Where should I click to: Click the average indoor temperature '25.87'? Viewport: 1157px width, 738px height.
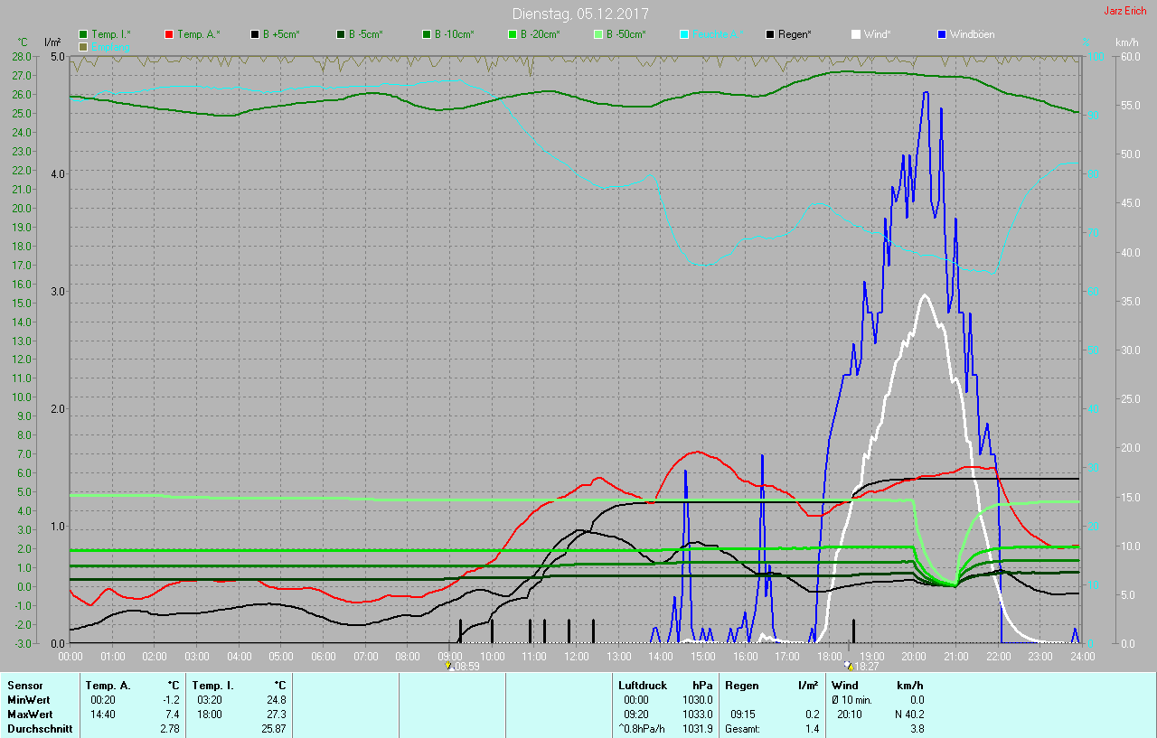274,729
